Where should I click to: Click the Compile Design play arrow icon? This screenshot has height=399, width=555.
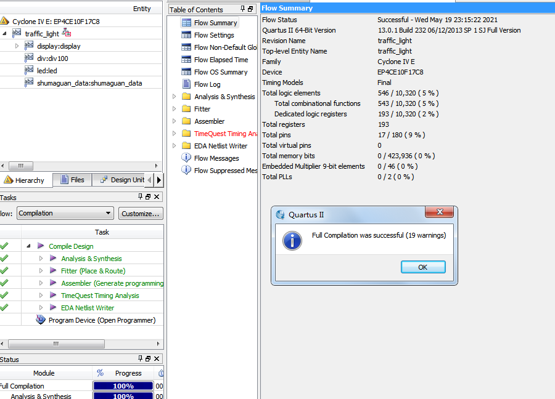pyautogui.click(x=41, y=246)
